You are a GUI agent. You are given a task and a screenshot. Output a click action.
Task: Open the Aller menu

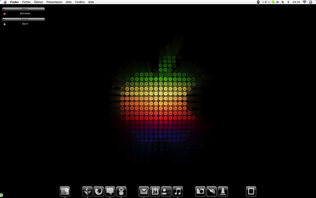point(69,2)
